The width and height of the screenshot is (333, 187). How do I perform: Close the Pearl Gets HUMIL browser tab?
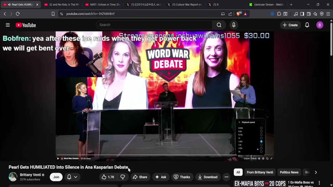coord(37,4)
